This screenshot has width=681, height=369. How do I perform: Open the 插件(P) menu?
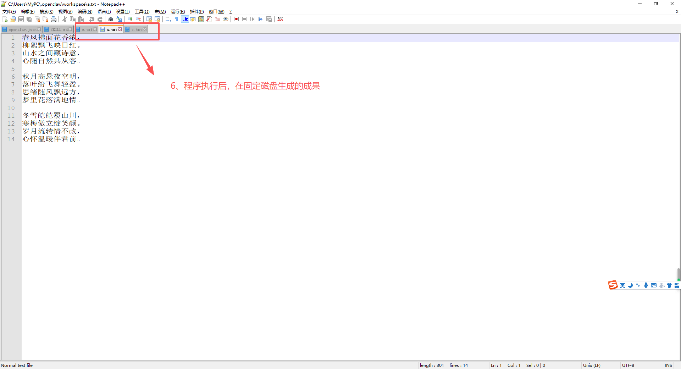(x=197, y=12)
